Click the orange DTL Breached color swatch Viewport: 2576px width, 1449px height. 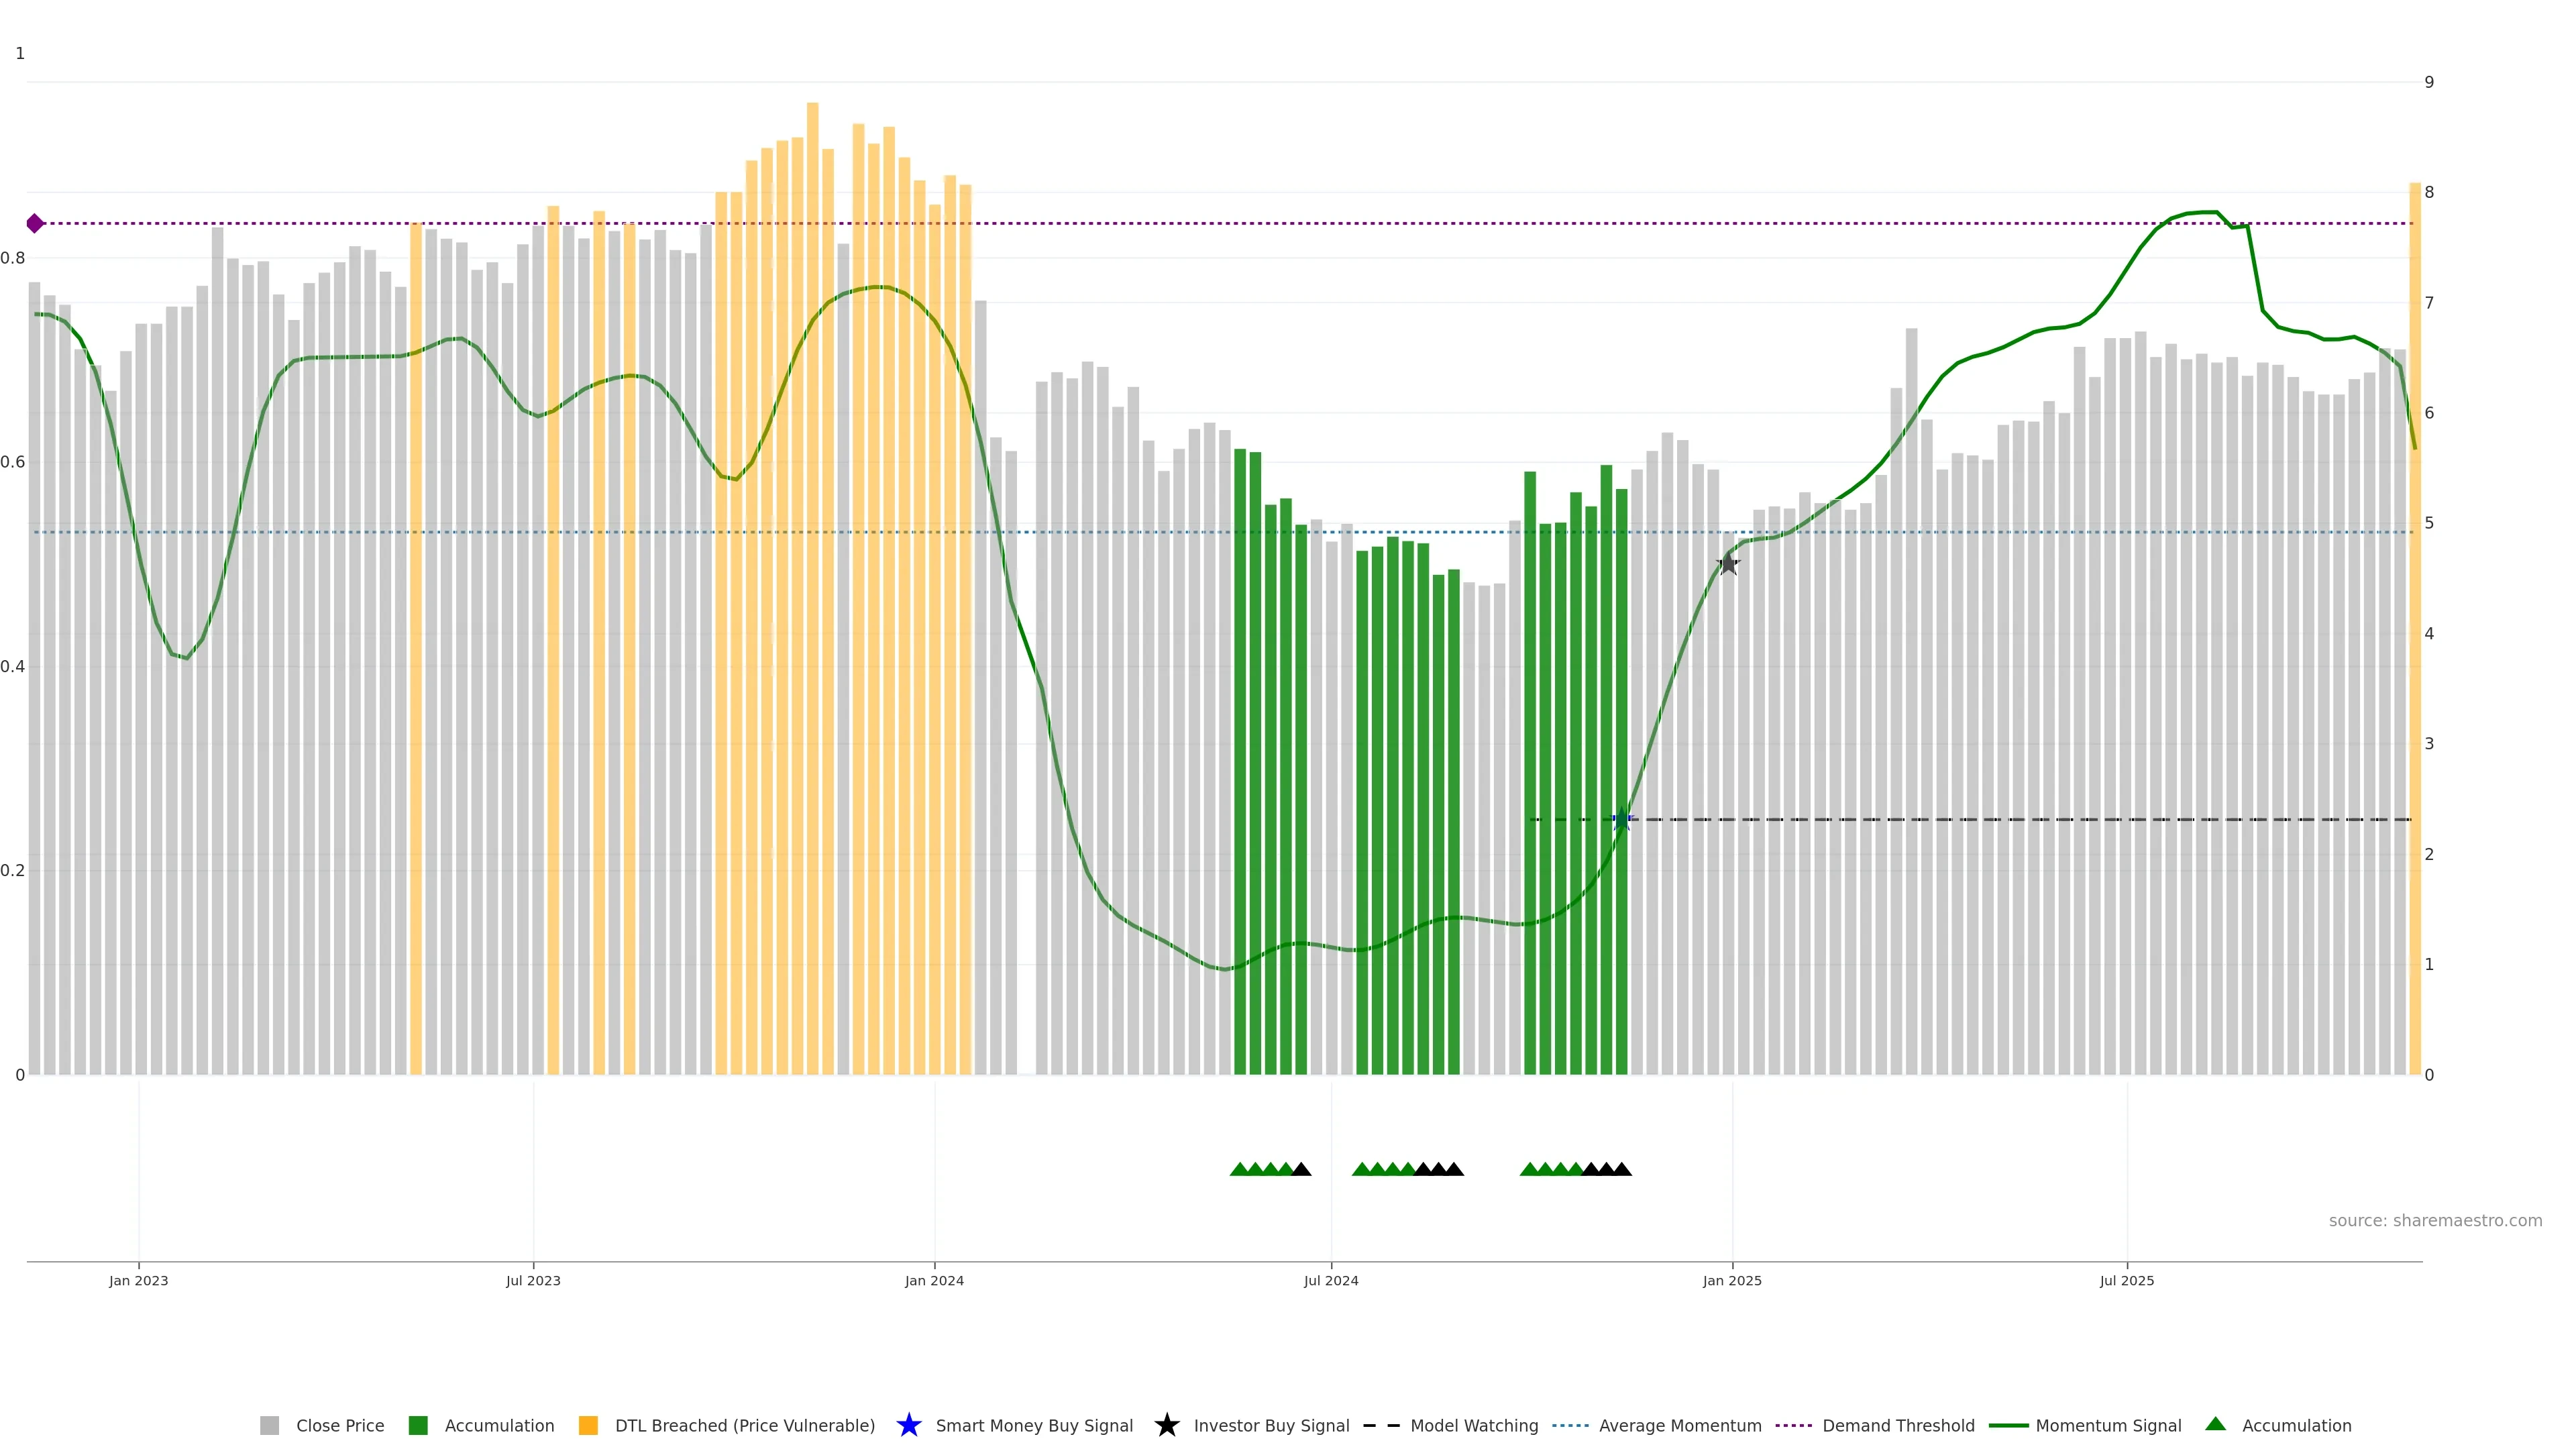point(588,1425)
